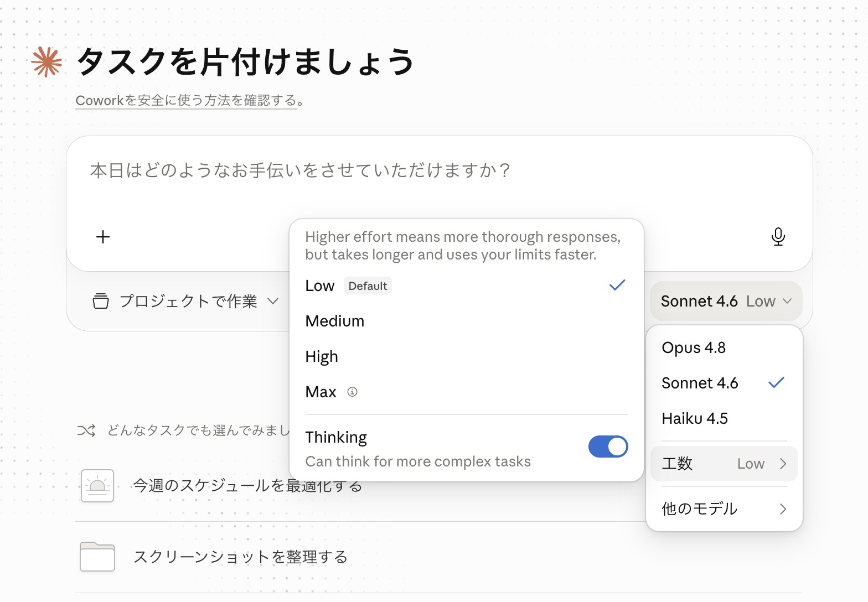Click the orange Claude starburst logo
This screenshot has width=868, height=602.
point(47,61)
